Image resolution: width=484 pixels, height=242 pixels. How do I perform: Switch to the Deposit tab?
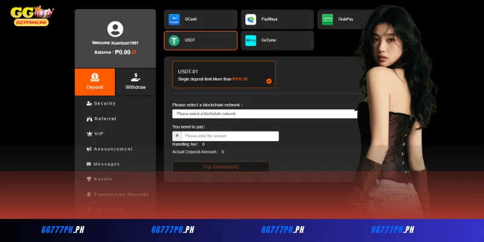click(x=95, y=82)
